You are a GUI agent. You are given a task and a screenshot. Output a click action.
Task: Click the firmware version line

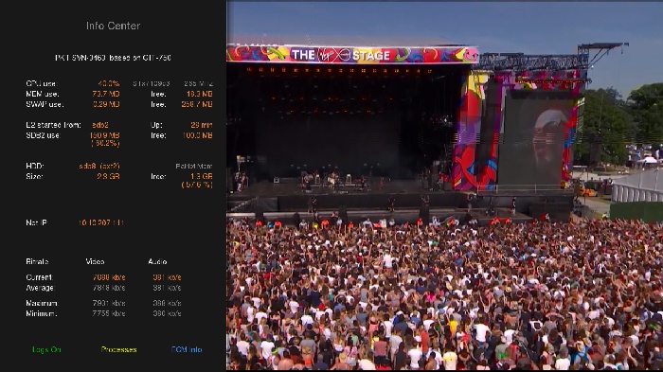(x=113, y=58)
